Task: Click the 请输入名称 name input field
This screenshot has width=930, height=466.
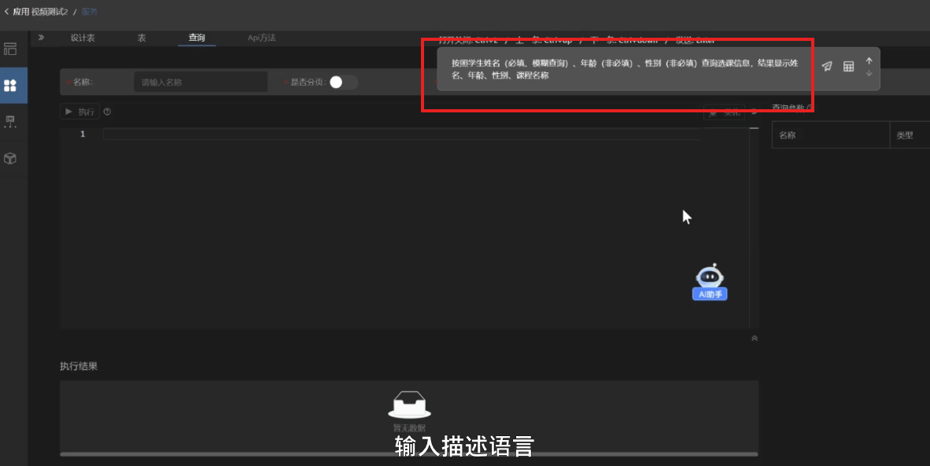Action: [x=199, y=82]
